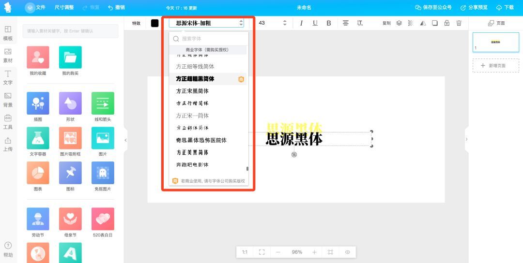Click the 下载 download button
The height and width of the screenshot is (263, 523).
[505, 7]
